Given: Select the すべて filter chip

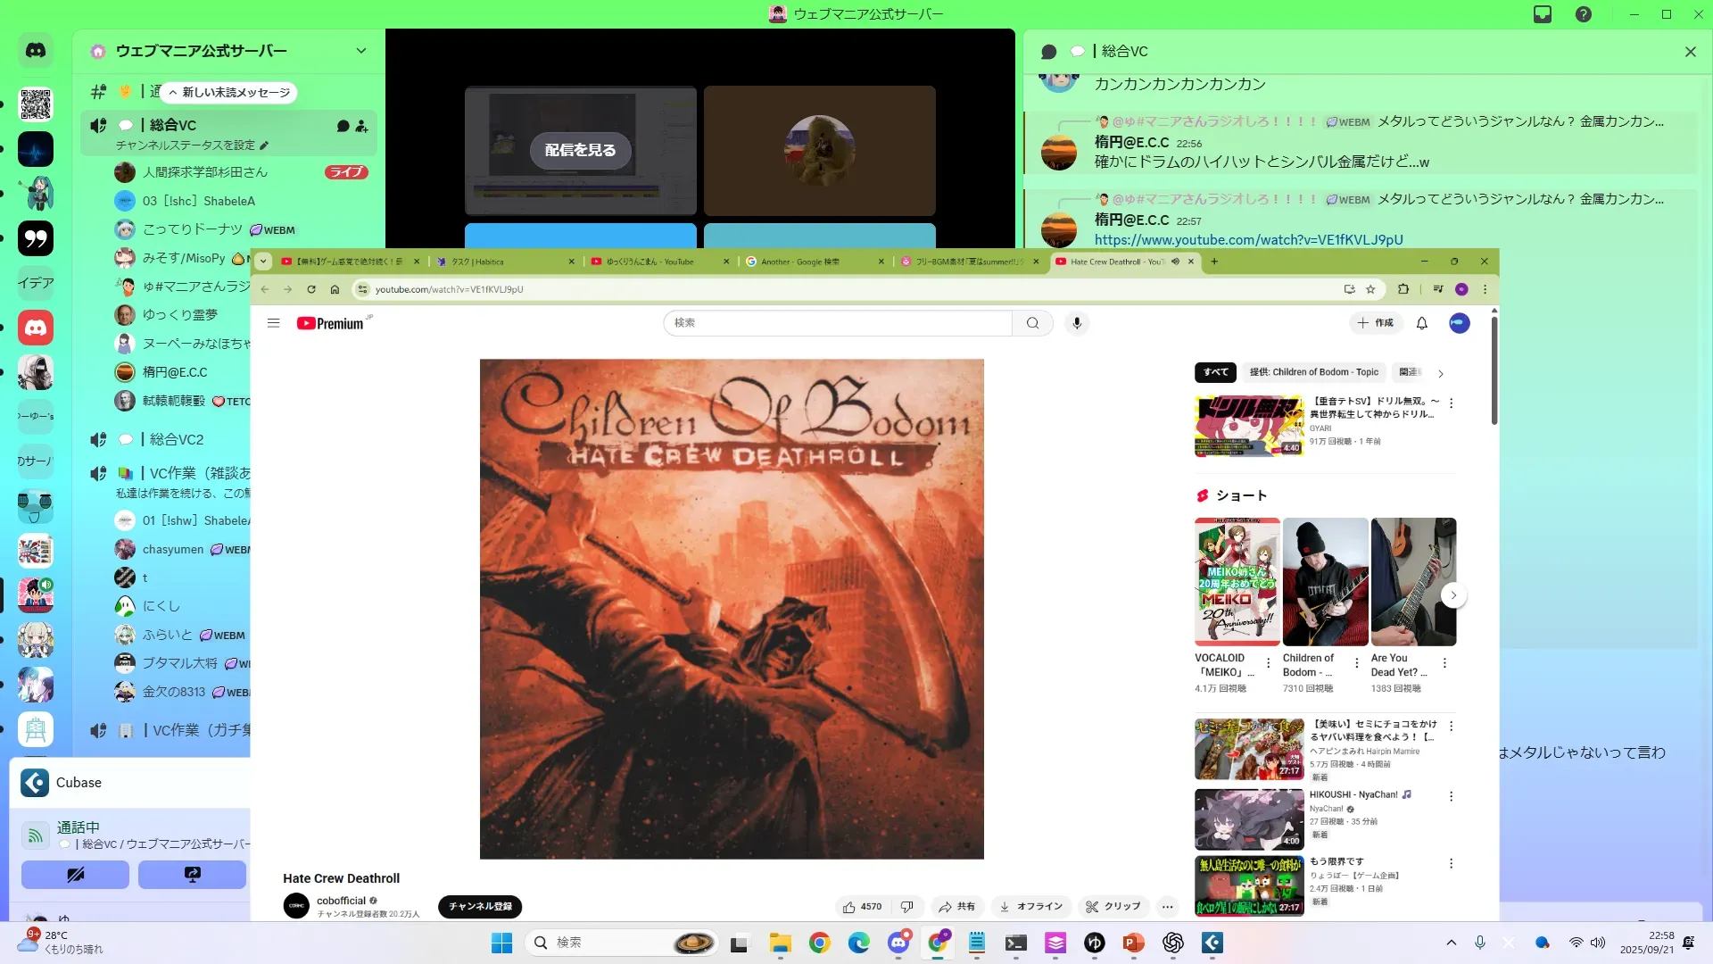Looking at the screenshot, I should point(1215,372).
